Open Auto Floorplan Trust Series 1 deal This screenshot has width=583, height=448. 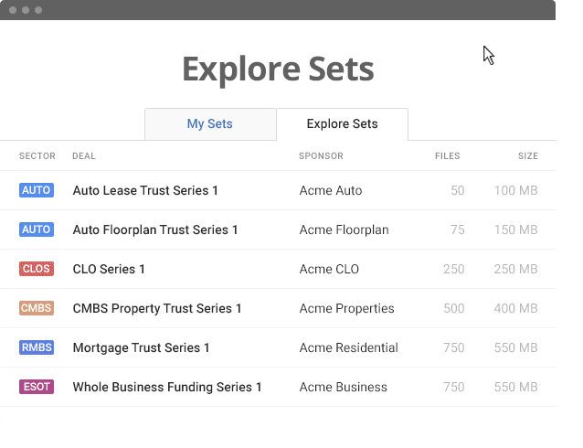[155, 230]
